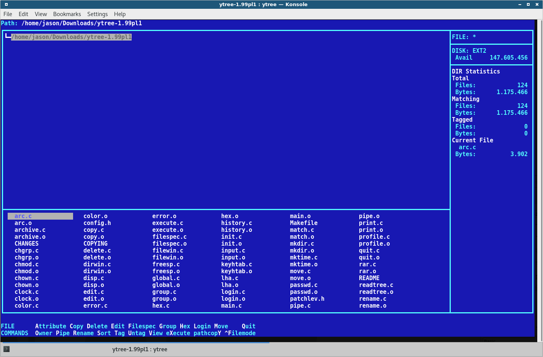Select the file filewin.c
Image resolution: width=543 pixels, height=357 pixels.
point(168,251)
